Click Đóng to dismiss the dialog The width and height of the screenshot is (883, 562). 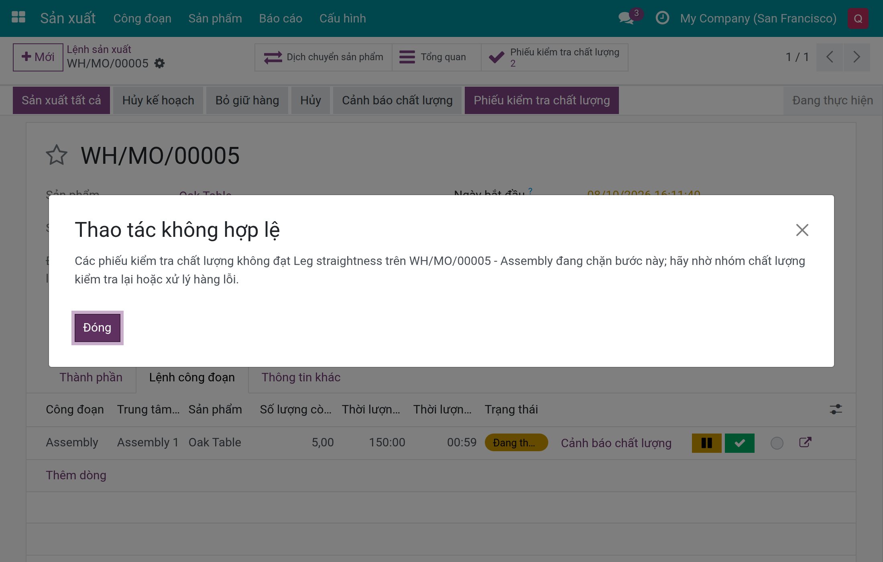click(x=98, y=328)
